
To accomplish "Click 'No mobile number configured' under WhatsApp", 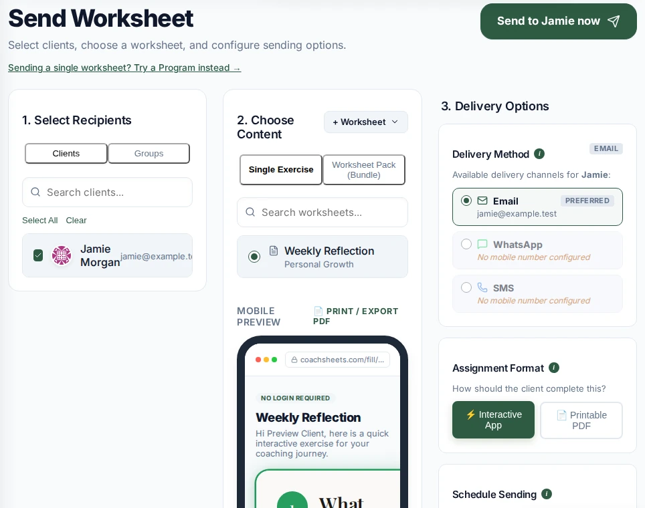I will click(533, 257).
